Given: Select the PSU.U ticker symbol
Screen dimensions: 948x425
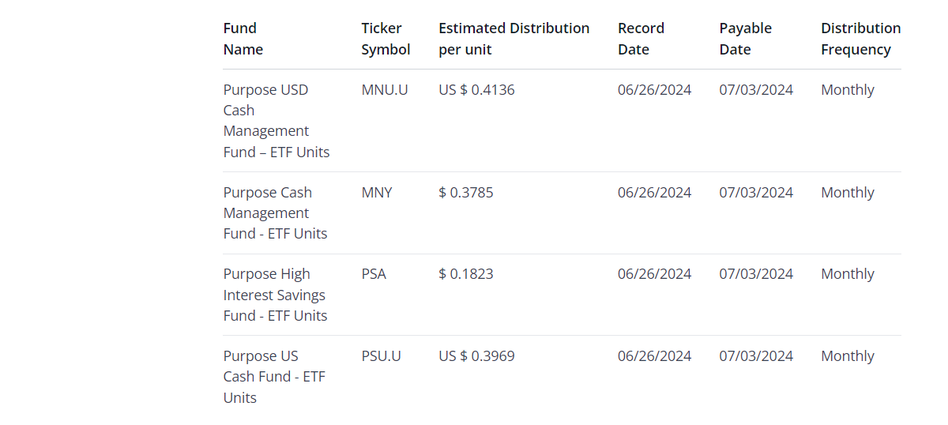Looking at the screenshot, I should [382, 356].
